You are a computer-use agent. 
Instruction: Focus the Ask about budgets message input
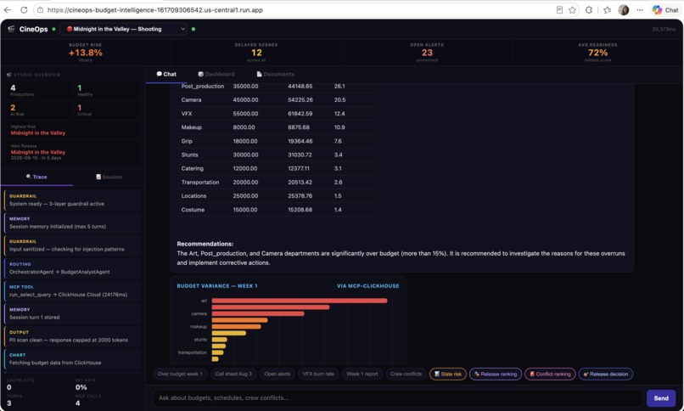[x=397, y=398]
